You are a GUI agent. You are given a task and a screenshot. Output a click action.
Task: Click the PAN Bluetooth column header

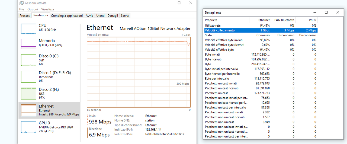283,20
